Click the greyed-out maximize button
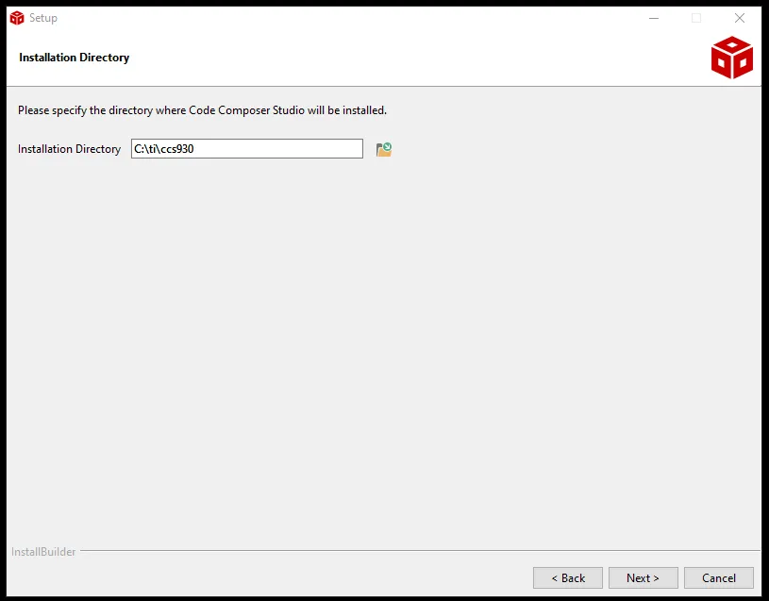This screenshot has width=769, height=601. tap(696, 18)
